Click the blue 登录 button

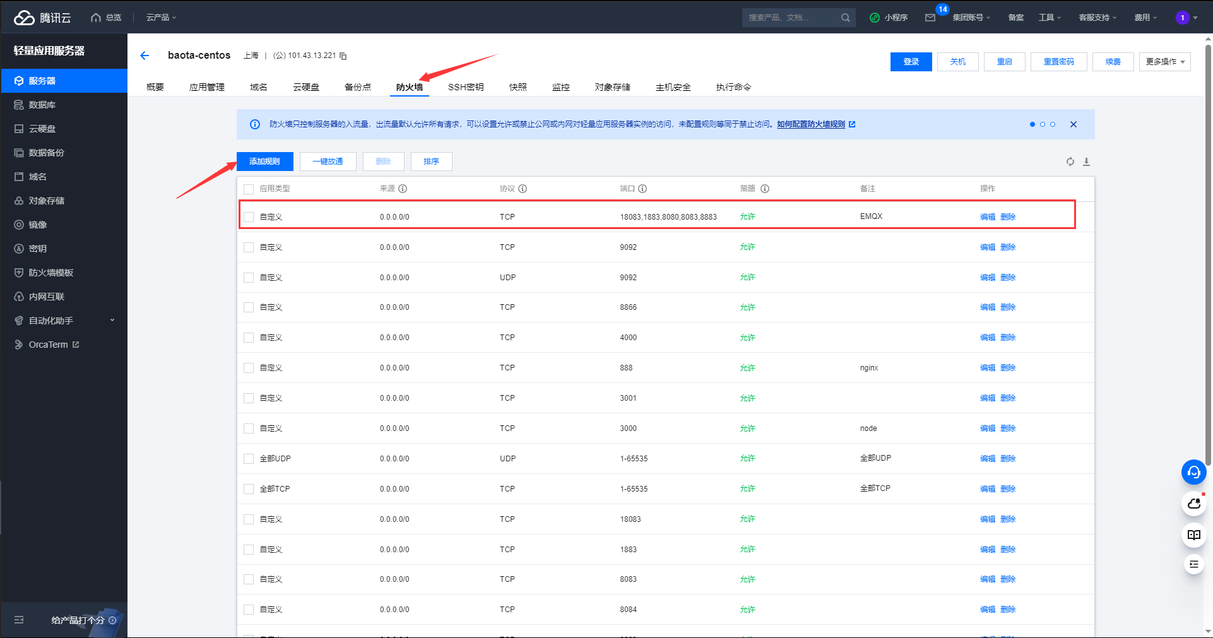(911, 62)
